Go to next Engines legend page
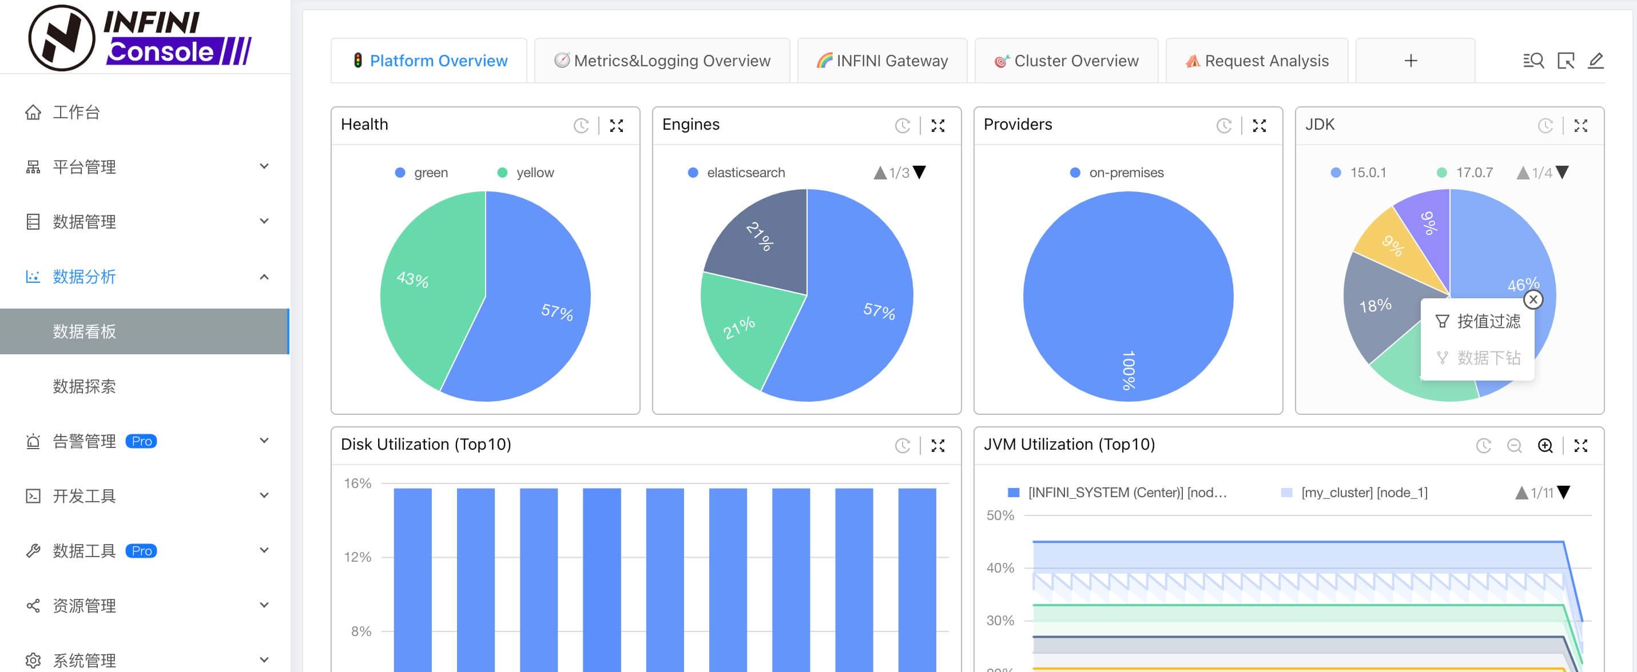The image size is (1637, 672). 919,172
